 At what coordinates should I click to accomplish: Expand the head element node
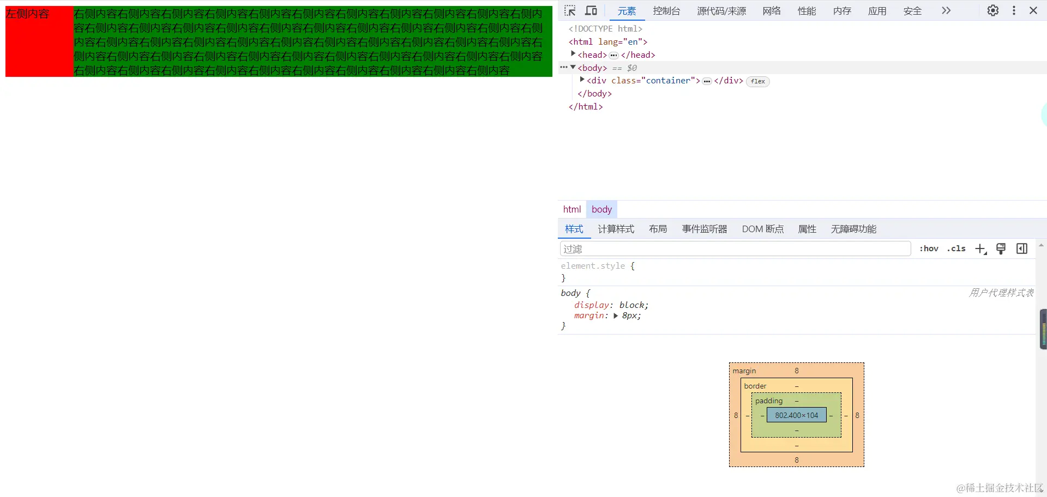(x=573, y=54)
